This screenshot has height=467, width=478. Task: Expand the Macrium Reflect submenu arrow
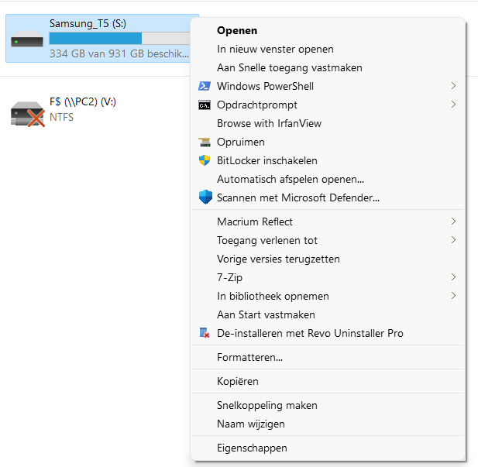click(x=453, y=221)
